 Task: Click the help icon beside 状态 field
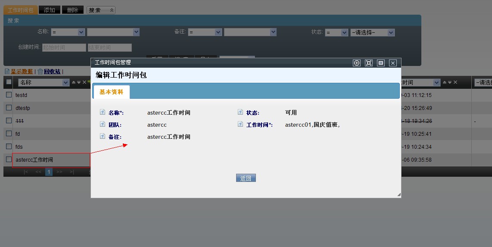tap(240, 113)
